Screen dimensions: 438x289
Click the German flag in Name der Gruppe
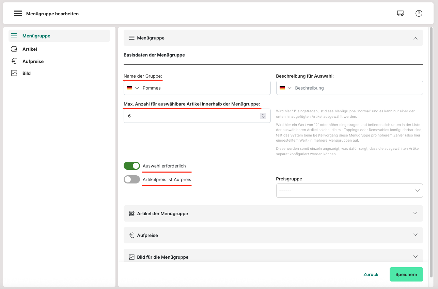[129, 88]
